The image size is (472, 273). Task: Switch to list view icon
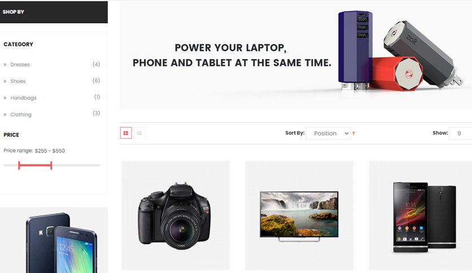click(x=139, y=133)
